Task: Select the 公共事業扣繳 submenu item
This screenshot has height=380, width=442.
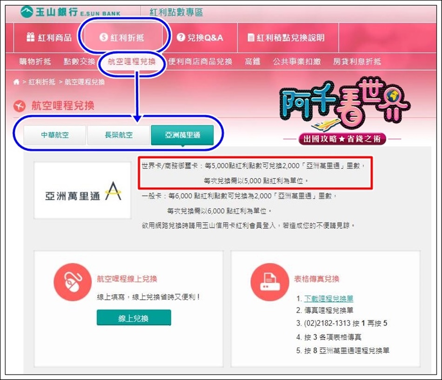Action: (297, 61)
